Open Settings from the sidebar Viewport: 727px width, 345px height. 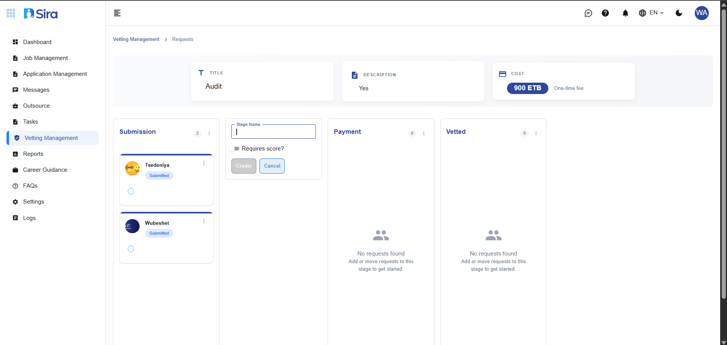[x=33, y=202]
